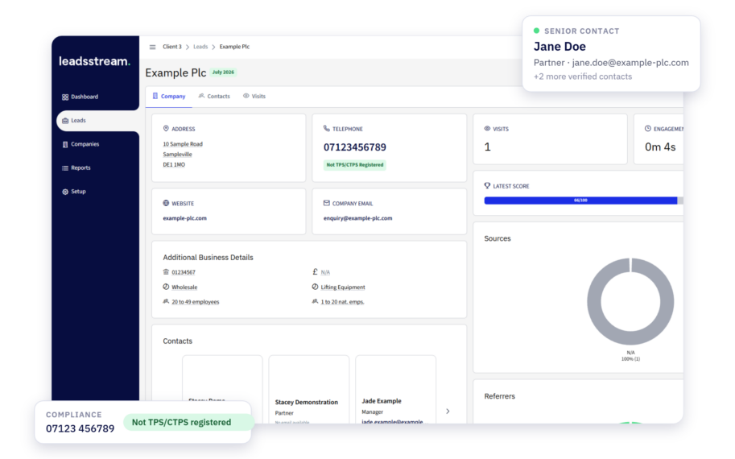Click the leadsstream logo
Viewport: 735px width, 459px height.
pos(95,61)
